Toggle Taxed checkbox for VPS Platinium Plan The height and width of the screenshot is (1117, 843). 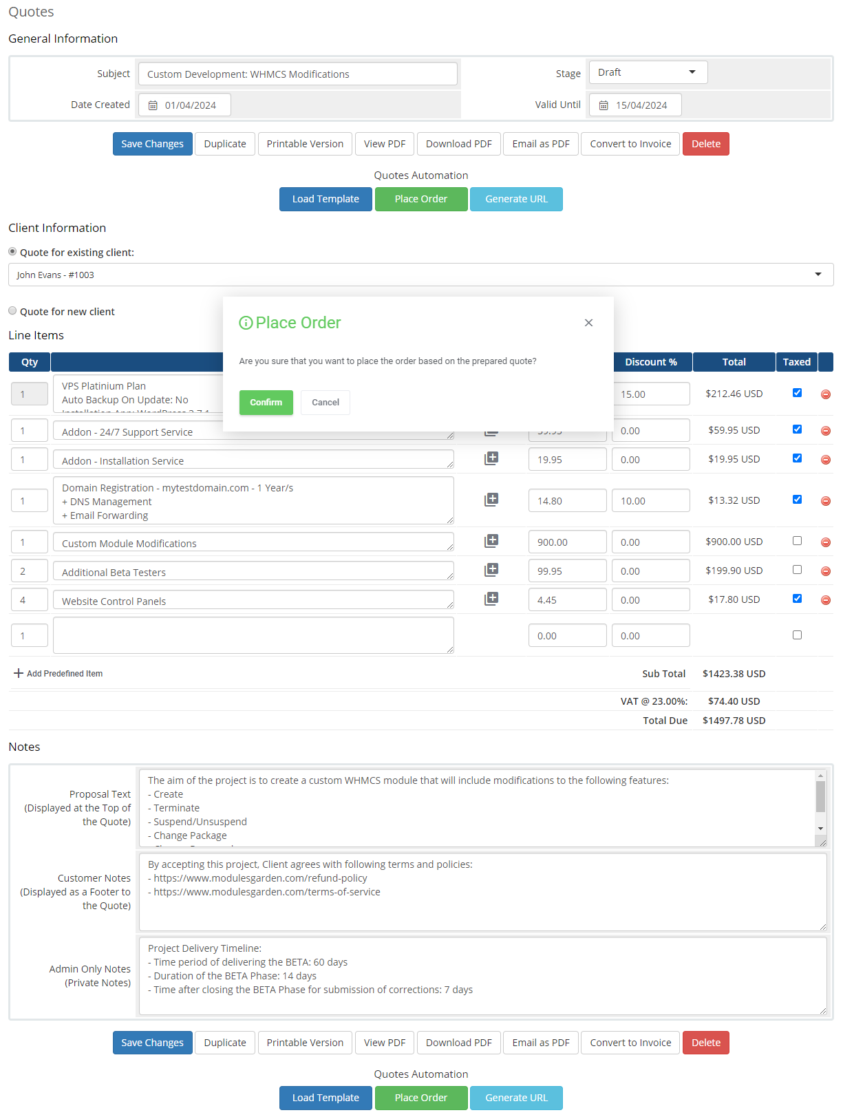[x=797, y=393]
